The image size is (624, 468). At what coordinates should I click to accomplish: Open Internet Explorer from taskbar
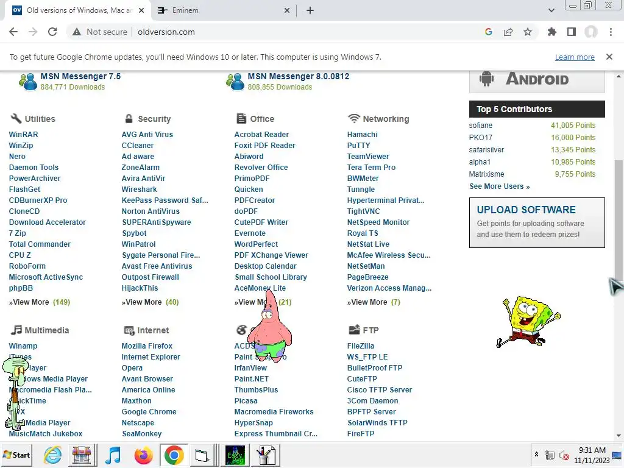pos(52,455)
